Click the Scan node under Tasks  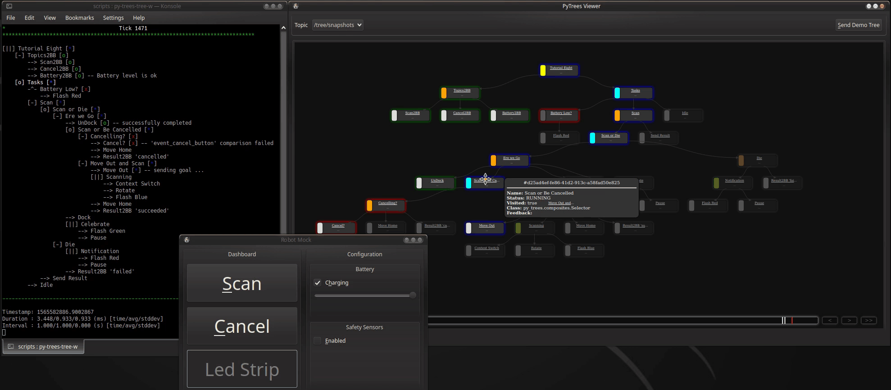click(x=633, y=115)
